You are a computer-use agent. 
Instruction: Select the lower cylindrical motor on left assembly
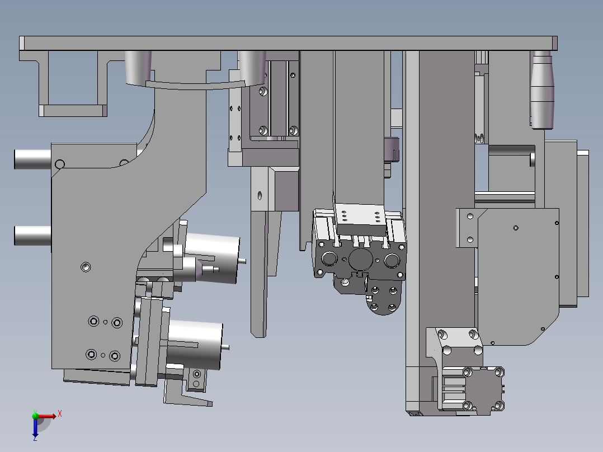(x=195, y=344)
